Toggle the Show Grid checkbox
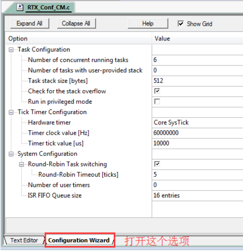This screenshot has width=243, height=251. pyautogui.click(x=181, y=24)
